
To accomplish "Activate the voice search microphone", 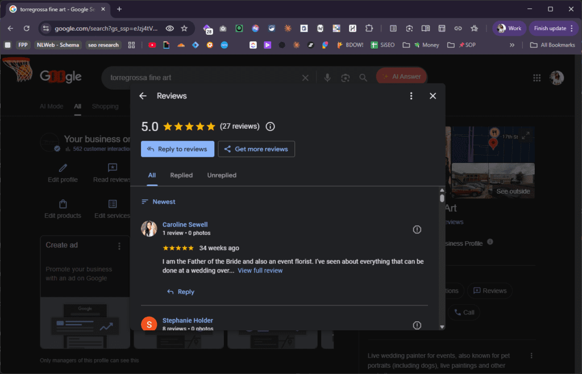I will click(x=327, y=77).
